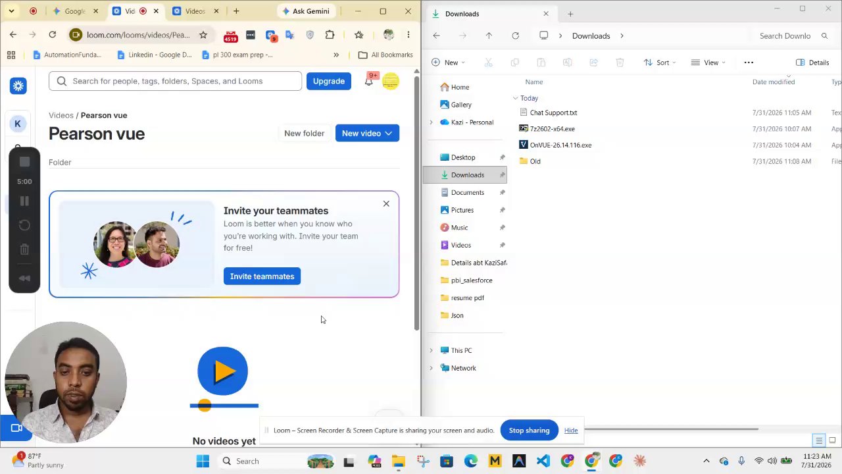Open the Chrome tab search dropdown

point(12,11)
